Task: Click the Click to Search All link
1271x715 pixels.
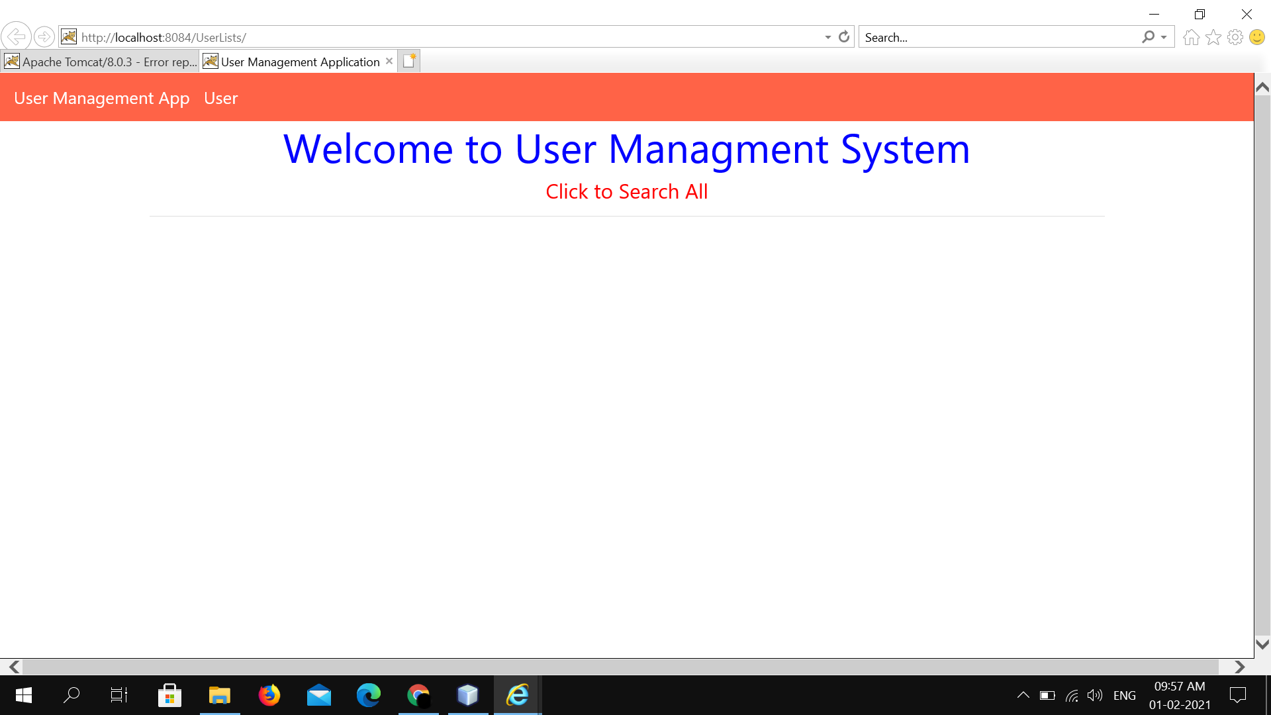Action: [x=626, y=191]
